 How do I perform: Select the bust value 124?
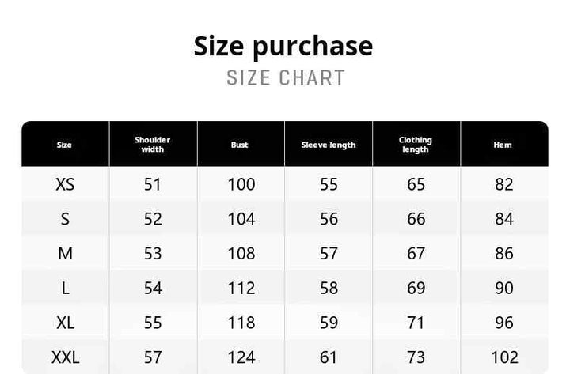241,357
